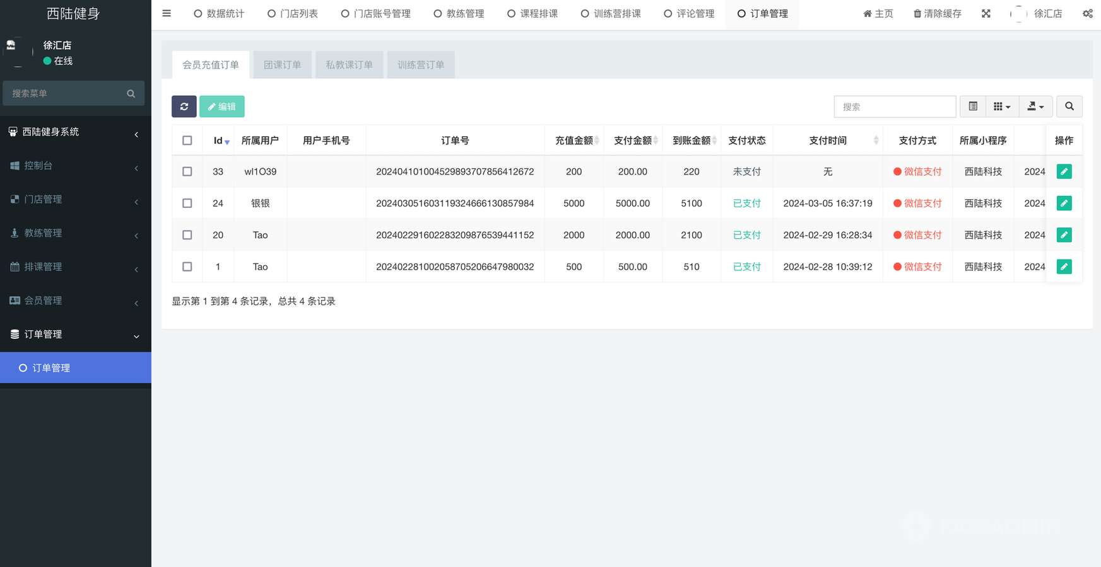Click the magnifier advanced search button
The image size is (1101, 567).
pyautogui.click(x=1069, y=106)
